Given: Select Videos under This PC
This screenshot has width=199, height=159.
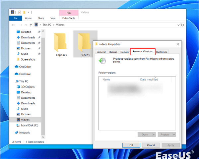Looking at the screenshot, I should tap(25, 120).
